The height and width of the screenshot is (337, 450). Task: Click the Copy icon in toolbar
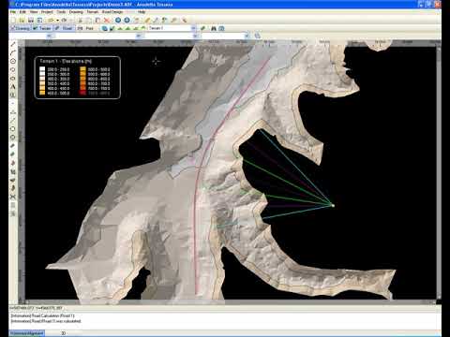pos(89,21)
